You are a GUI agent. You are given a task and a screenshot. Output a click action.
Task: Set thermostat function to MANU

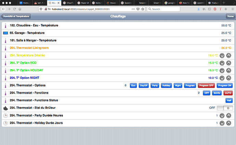pos(217,93)
